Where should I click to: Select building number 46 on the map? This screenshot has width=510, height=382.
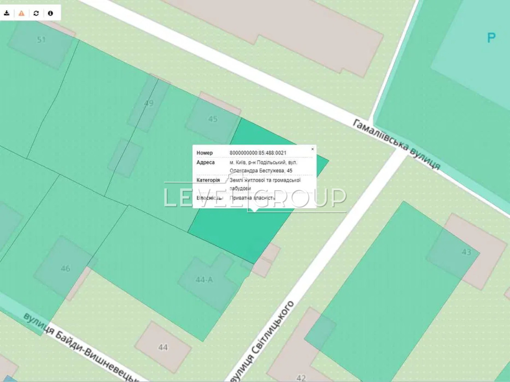(x=65, y=268)
